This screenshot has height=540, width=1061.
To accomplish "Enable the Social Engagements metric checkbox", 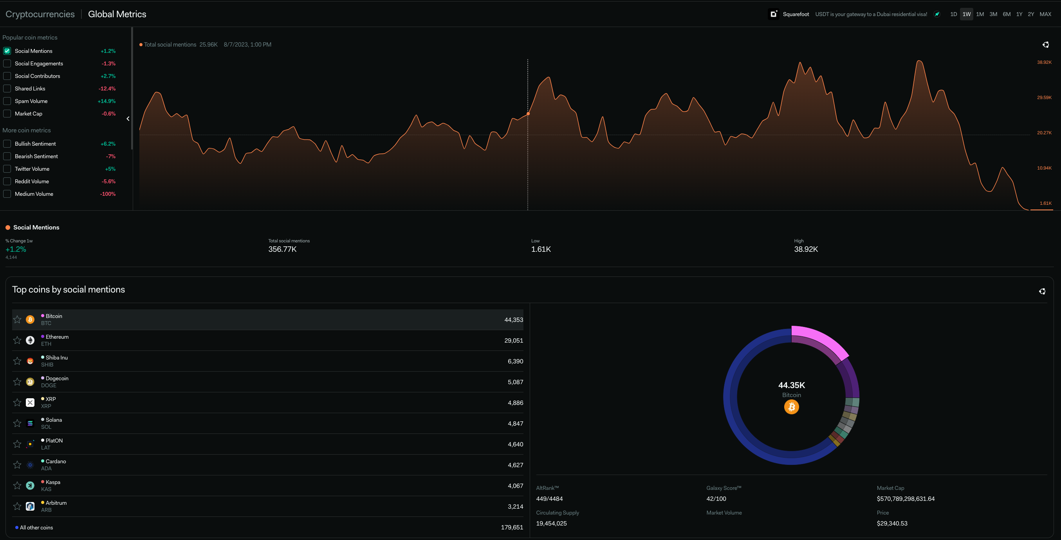I will click(7, 63).
